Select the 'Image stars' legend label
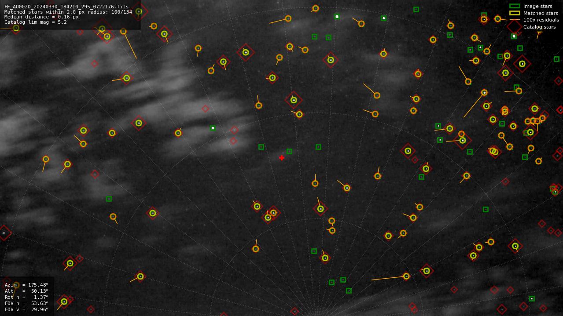The width and height of the screenshot is (563, 316). 537,6
